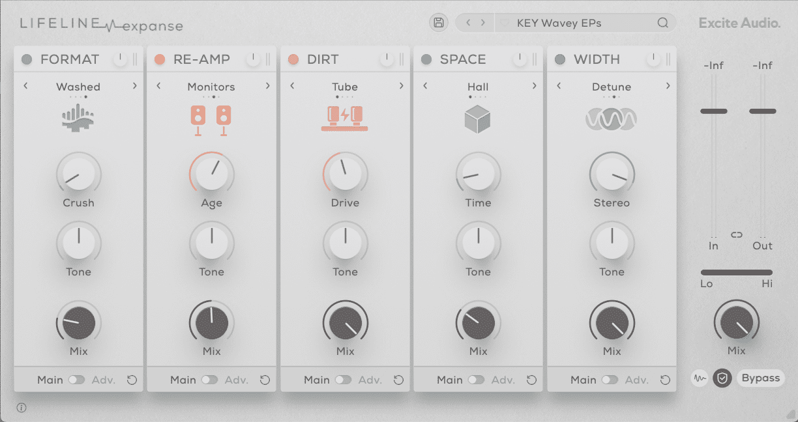Select previous RE-AMP type before Monitors

(x=158, y=85)
